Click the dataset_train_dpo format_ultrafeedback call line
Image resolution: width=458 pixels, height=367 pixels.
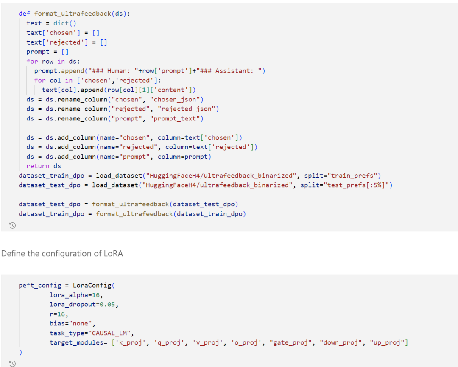click(x=132, y=213)
